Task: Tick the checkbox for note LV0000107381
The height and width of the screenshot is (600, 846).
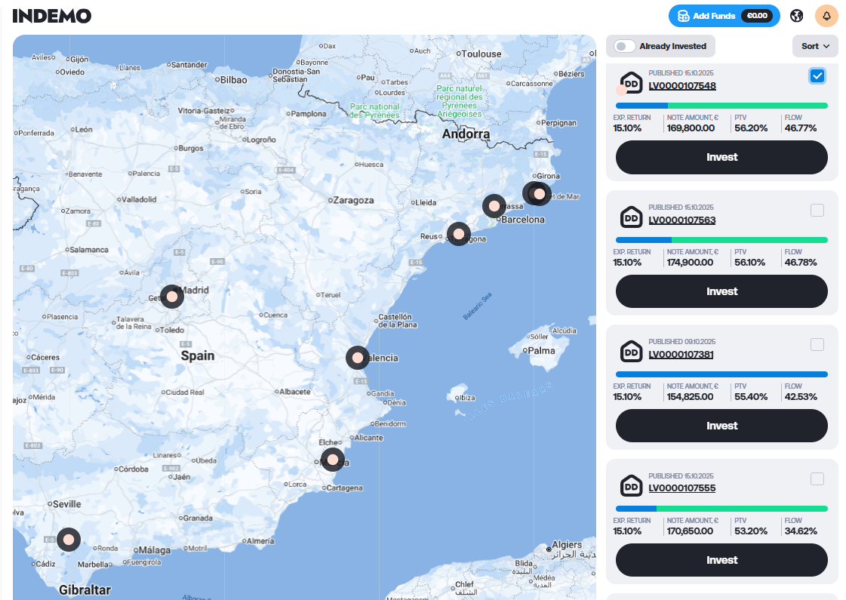Action: [x=817, y=345]
